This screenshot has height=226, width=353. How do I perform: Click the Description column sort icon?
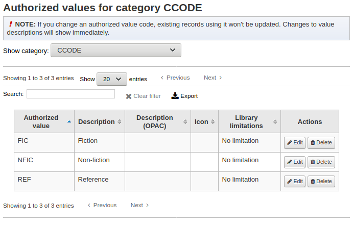[x=120, y=122]
